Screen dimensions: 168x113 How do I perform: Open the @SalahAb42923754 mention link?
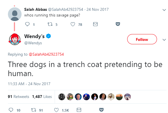click(46, 54)
